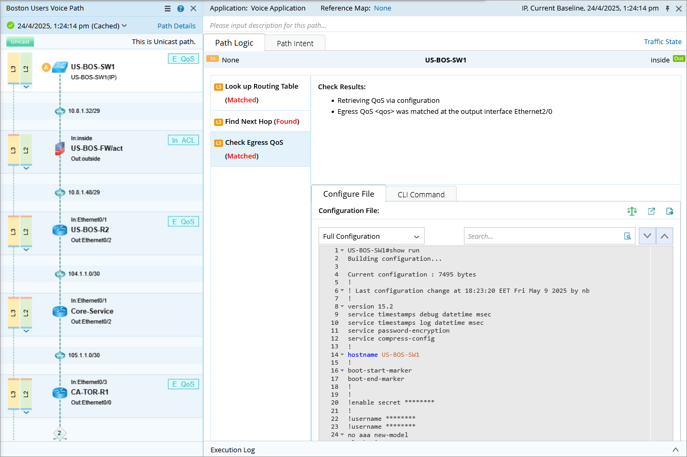Image resolution: width=687 pixels, height=457 pixels.
Task: Click the configuration search input field
Action: (x=542, y=236)
